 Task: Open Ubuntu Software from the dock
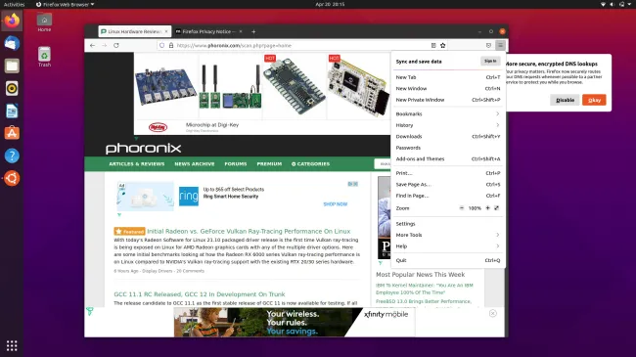click(12, 133)
